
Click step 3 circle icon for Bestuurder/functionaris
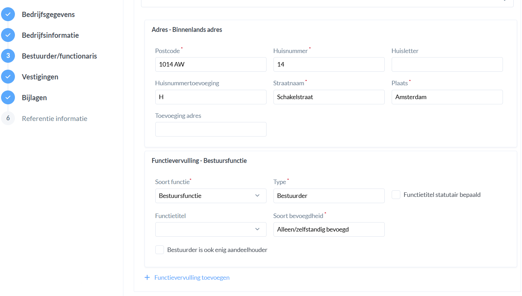pyautogui.click(x=8, y=56)
